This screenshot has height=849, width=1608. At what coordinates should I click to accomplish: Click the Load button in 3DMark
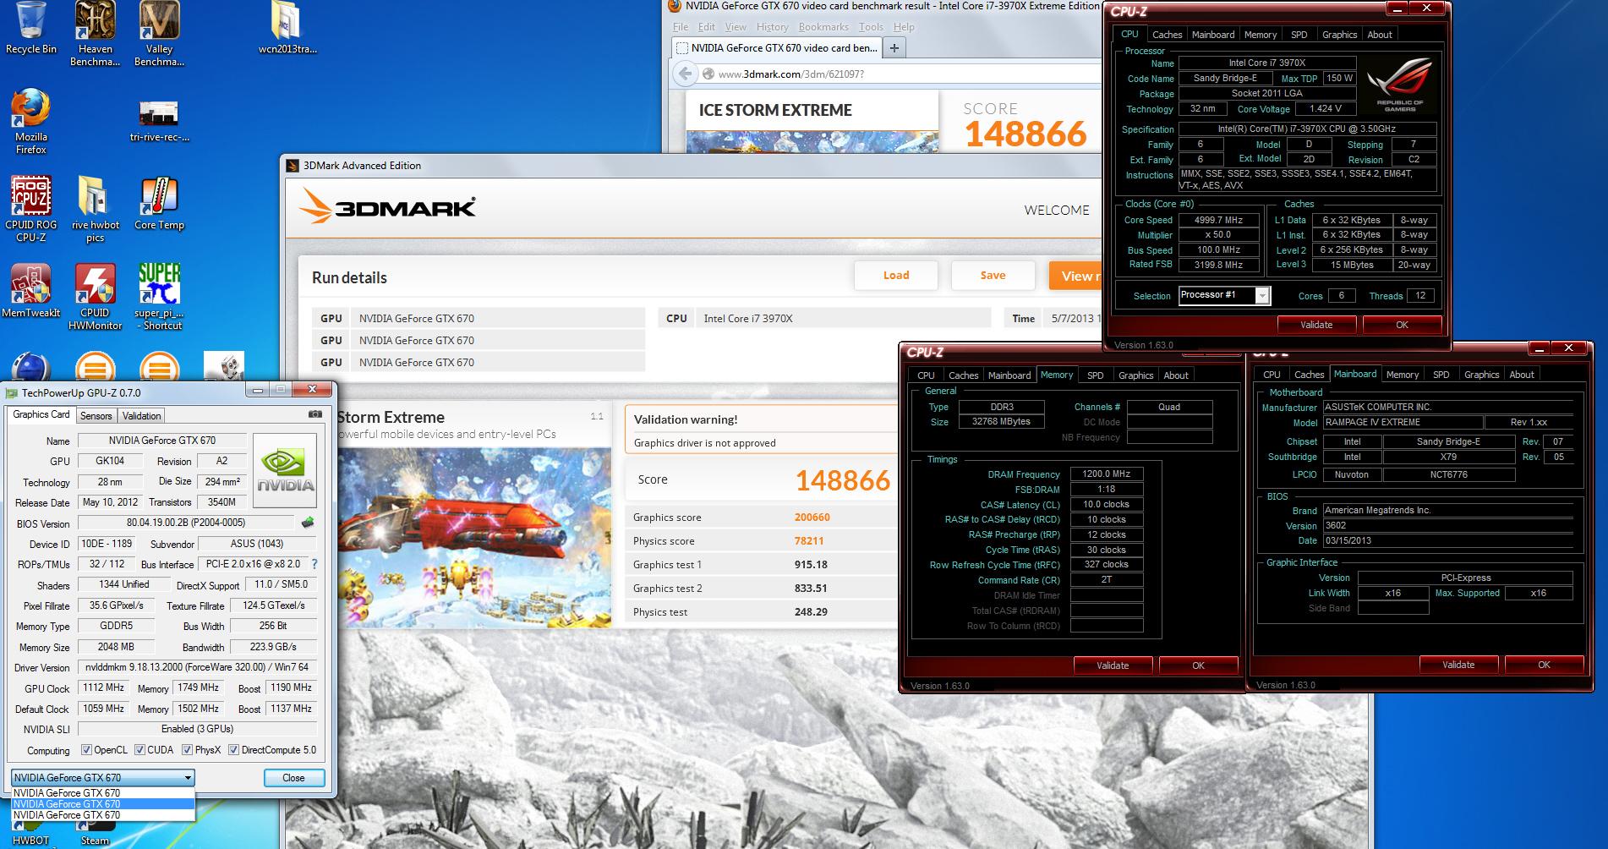point(895,276)
